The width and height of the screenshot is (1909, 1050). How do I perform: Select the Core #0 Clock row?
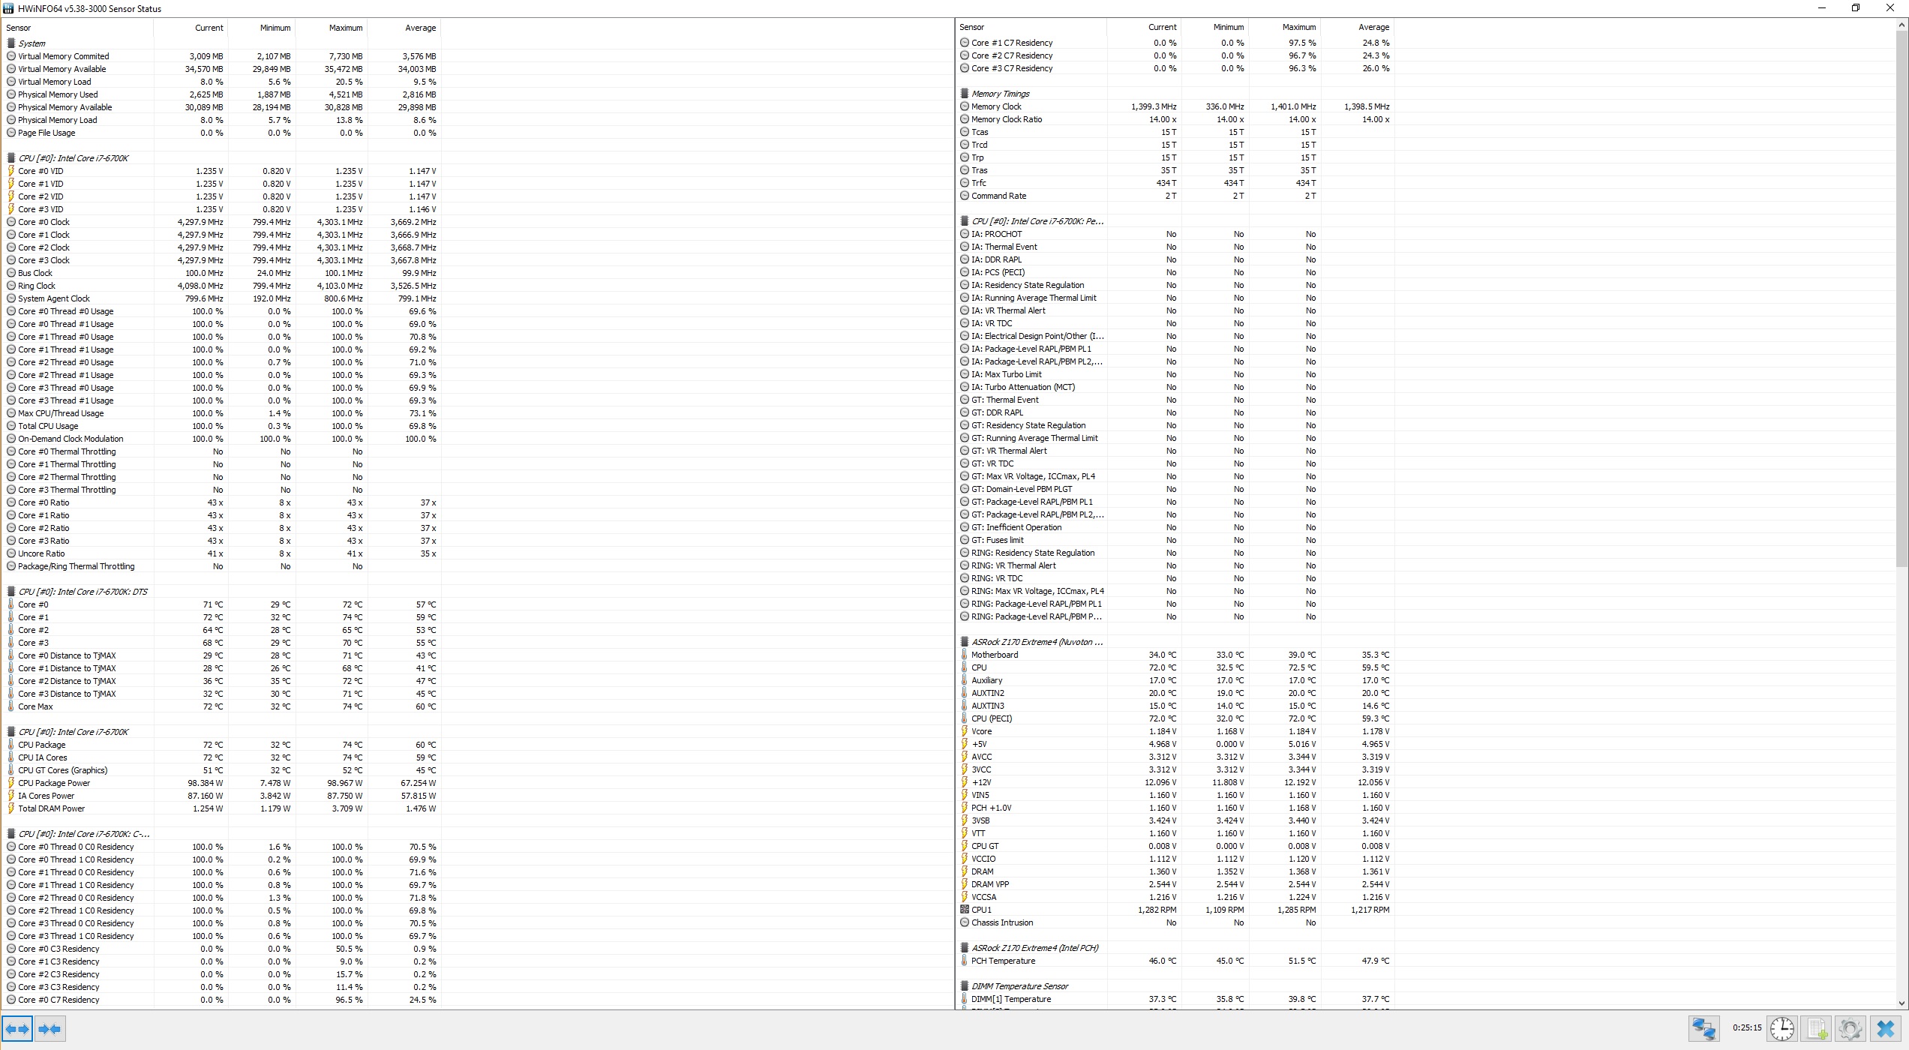click(x=44, y=222)
